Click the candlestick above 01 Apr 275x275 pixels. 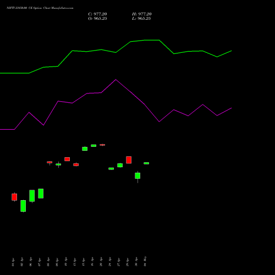(14, 197)
